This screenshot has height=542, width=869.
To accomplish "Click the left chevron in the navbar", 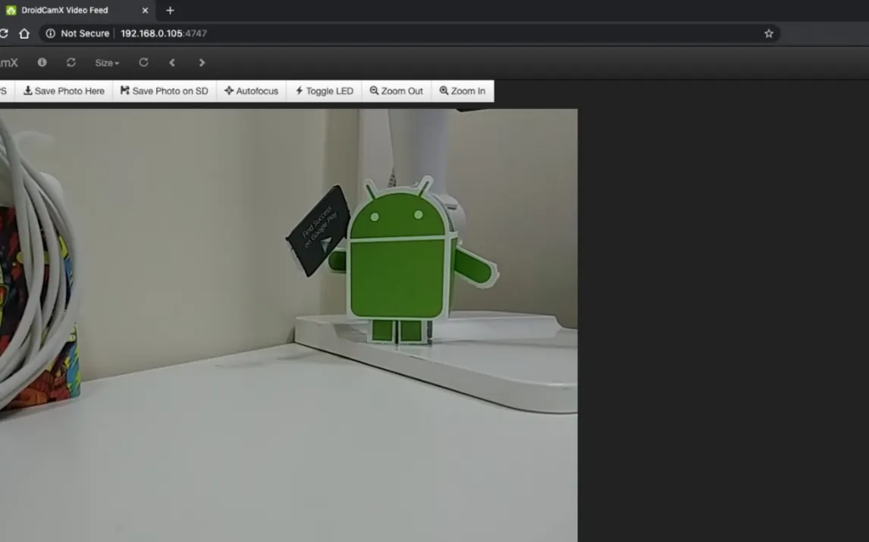I will (x=172, y=63).
